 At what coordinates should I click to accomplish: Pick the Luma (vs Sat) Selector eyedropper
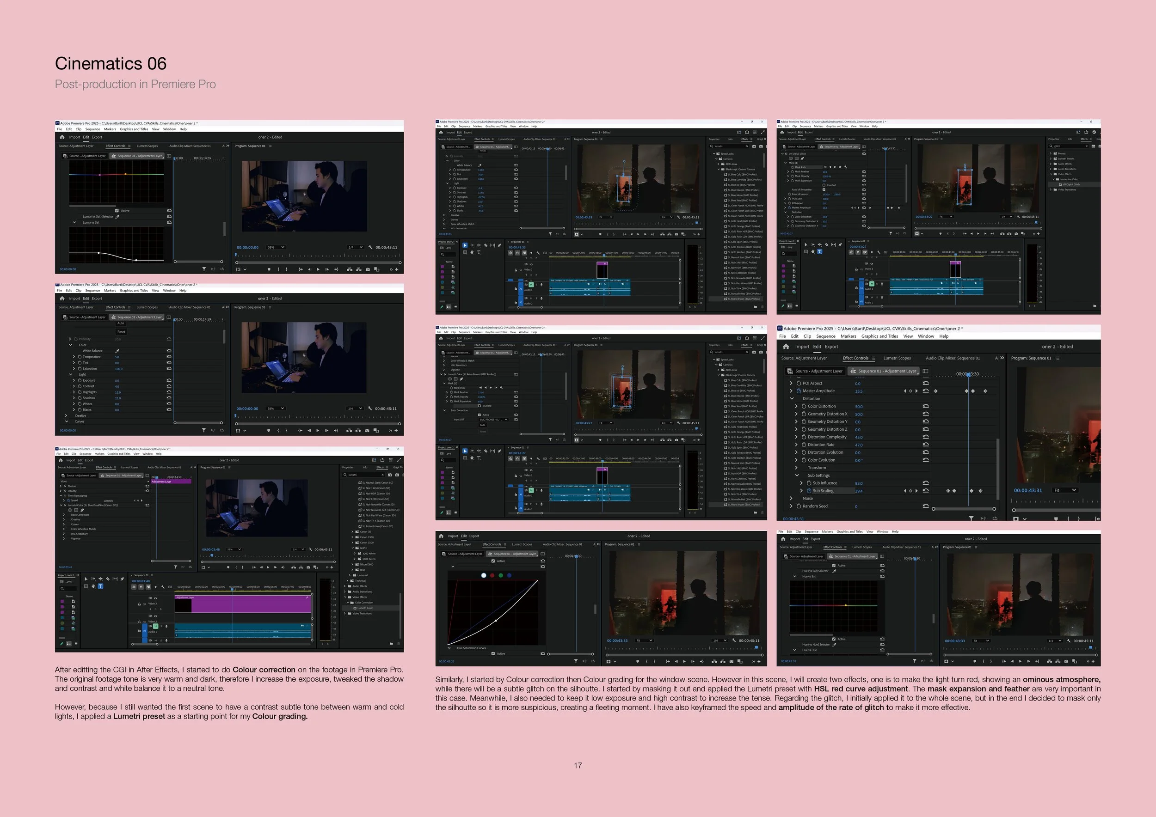tap(117, 217)
